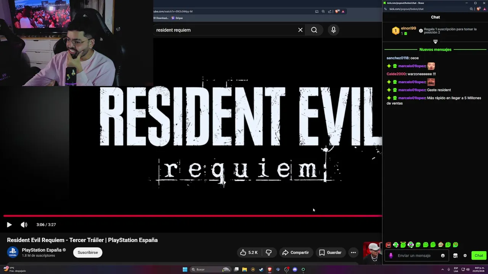Open Discord from the taskbar
488x274 pixels.
[295, 269]
